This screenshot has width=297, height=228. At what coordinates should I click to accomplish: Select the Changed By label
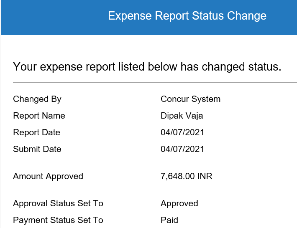pos(37,99)
